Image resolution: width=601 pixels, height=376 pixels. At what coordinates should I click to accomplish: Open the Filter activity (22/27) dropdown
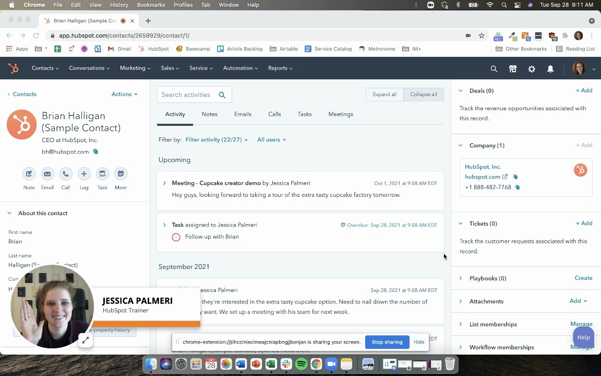click(x=216, y=140)
